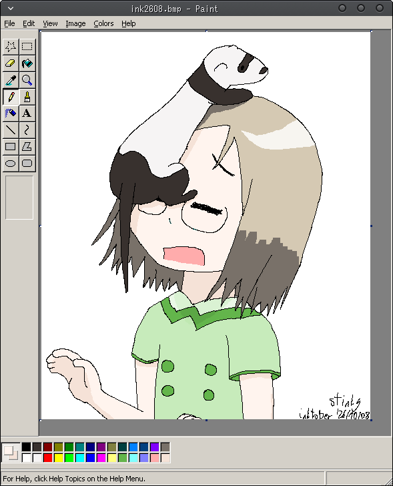
Task: Select the bright yellow swatch
Action: pos(59,458)
